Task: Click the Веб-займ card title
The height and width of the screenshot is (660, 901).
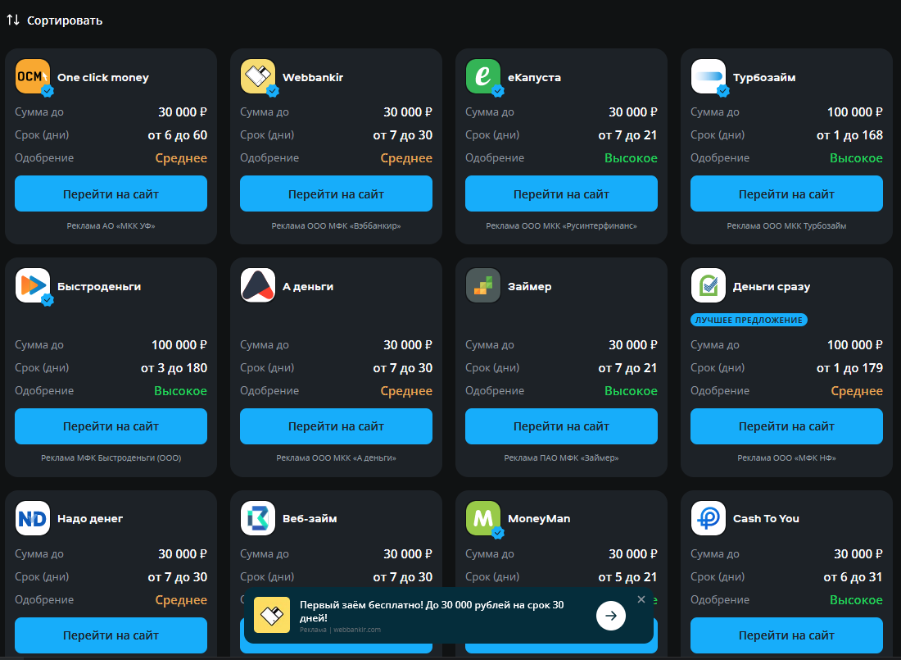Action: 310,518
